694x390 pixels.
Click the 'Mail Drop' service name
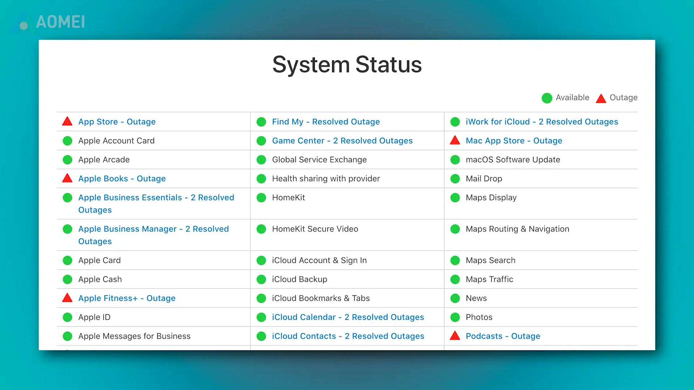point(484,178)
